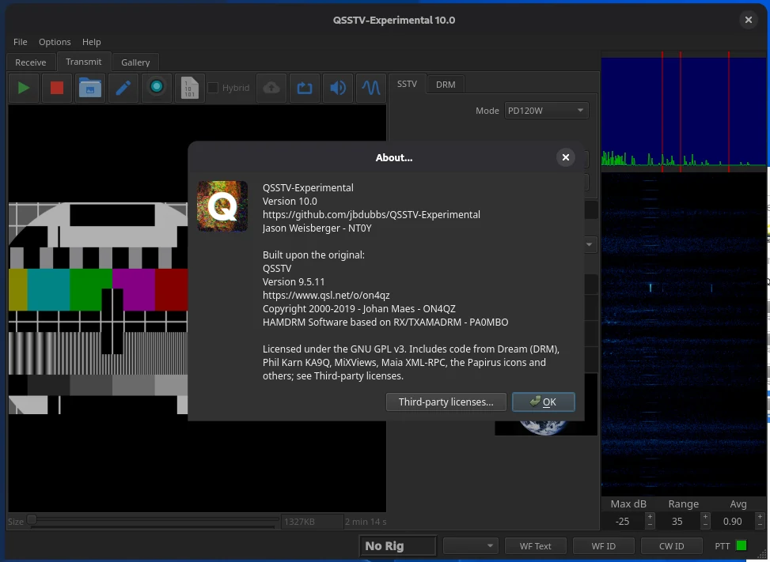Click the Max dB field showing -25
This screenshot has height=562, width=770.
click(623, 522)
